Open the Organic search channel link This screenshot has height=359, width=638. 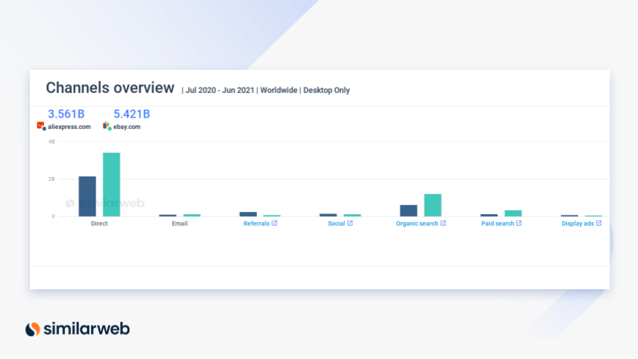tap(417, 223)
